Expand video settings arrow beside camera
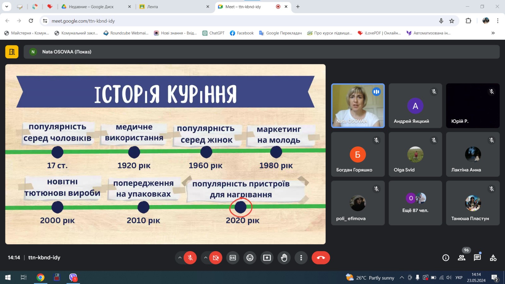Image resolution: width=505 pixels, height=284 pixels. [x=205, y=258]
